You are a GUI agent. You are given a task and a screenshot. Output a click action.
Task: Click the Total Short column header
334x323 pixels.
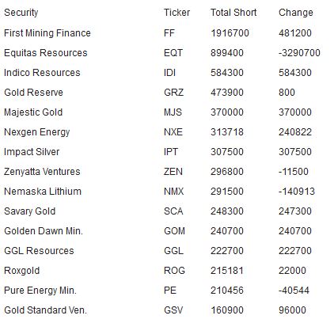click(x=233, y=13)
